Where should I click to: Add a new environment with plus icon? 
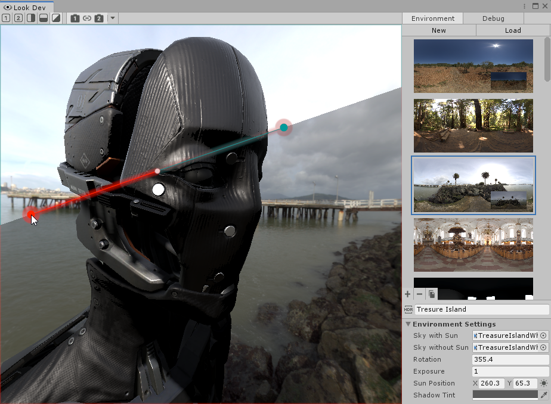click(x=408, y=294)
